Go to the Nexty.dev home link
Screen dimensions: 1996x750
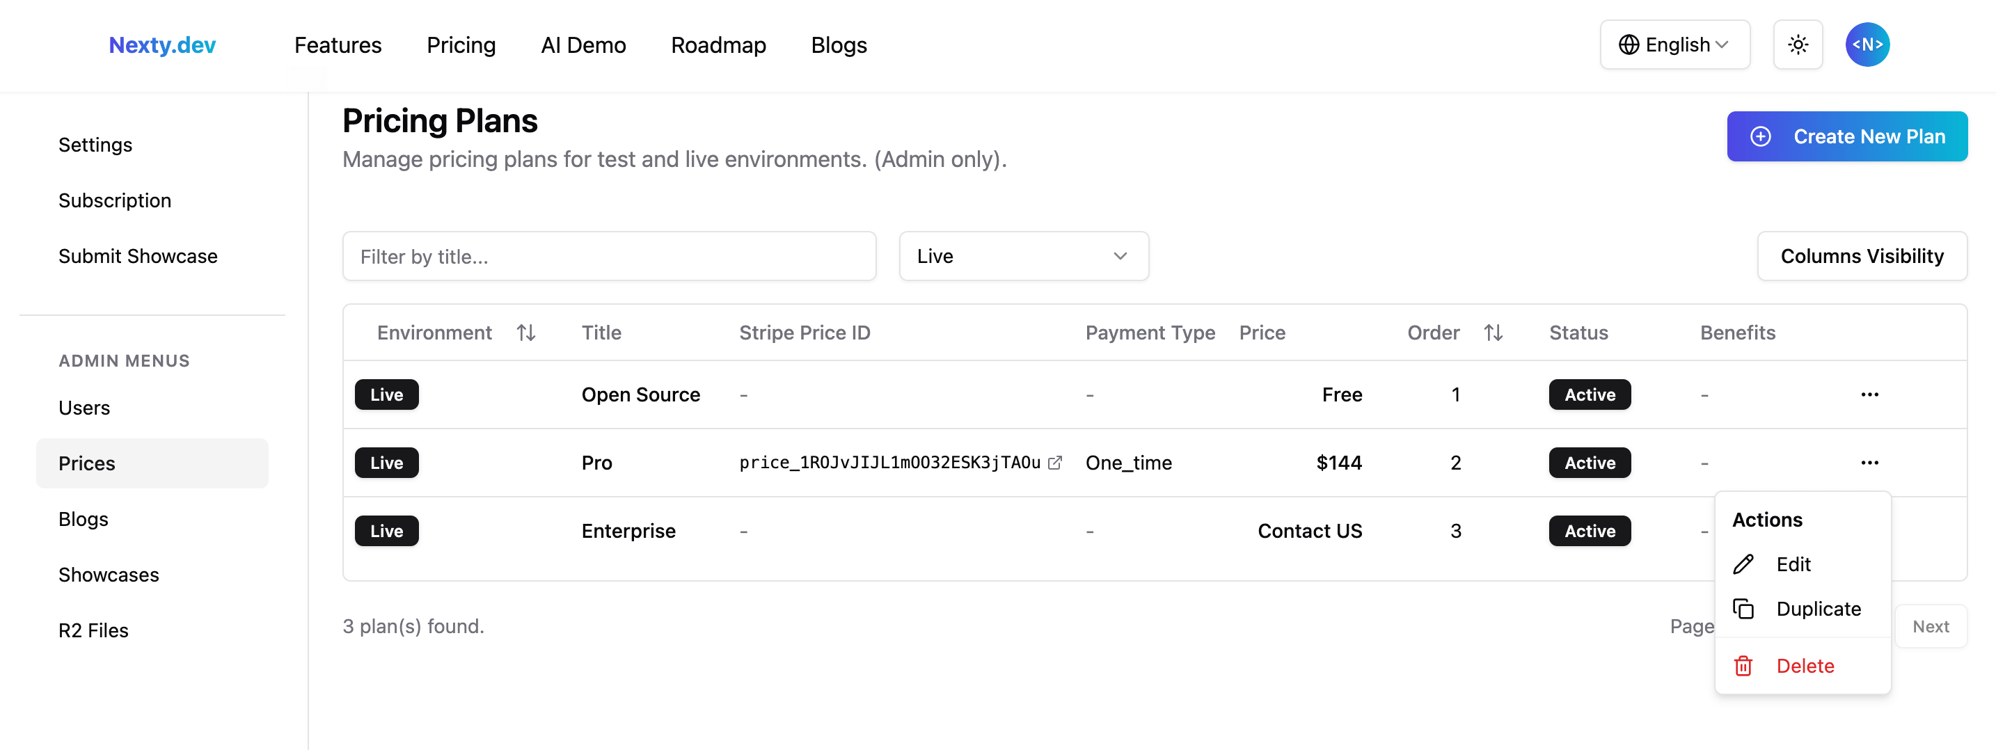point(162,45)
